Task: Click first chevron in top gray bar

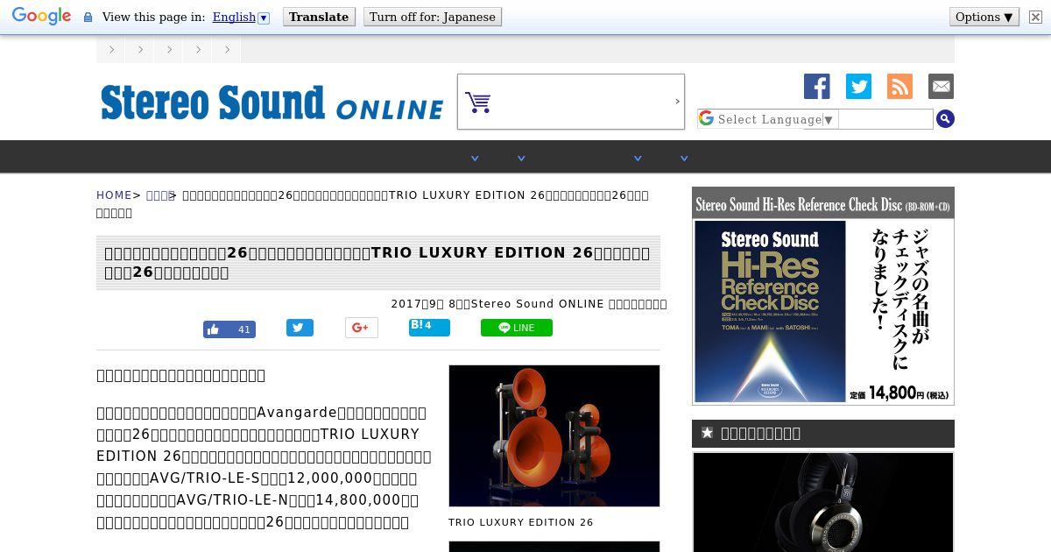Action: tap(111, 49)
